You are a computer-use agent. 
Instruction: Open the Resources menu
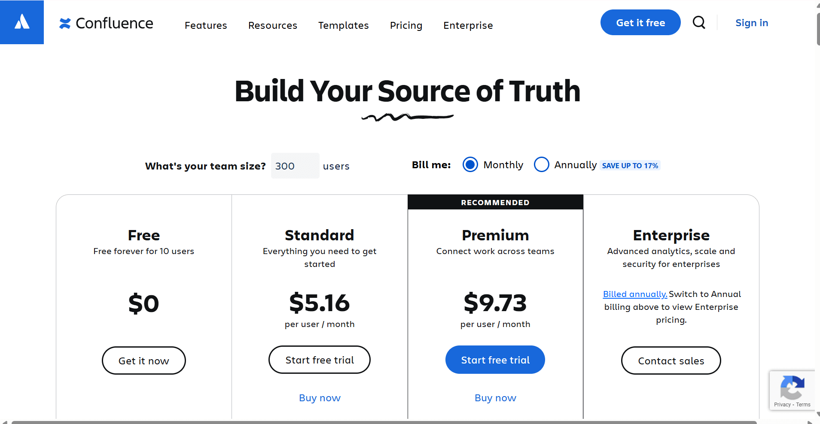[x=272, y=25]
